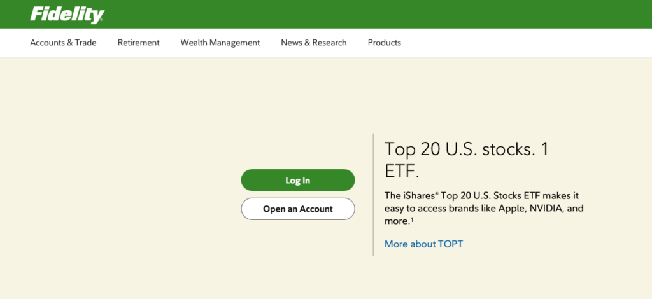Click the registered trademark symbol beside iShares
This screenshot has width=652, height=299.
coord(437,193)
